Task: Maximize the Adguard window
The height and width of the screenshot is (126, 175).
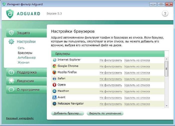Action: click(x=161, y=4)
